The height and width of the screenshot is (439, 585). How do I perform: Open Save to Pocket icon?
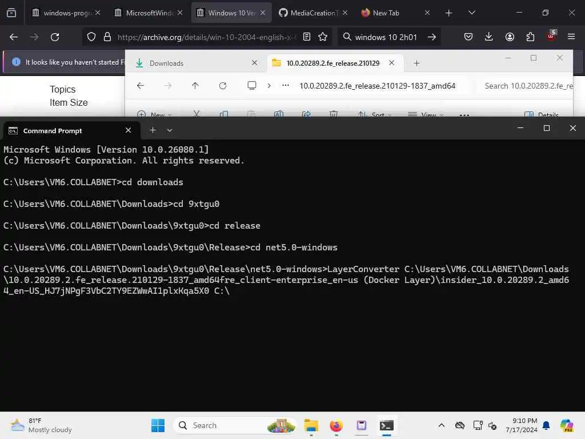point(468,37)
